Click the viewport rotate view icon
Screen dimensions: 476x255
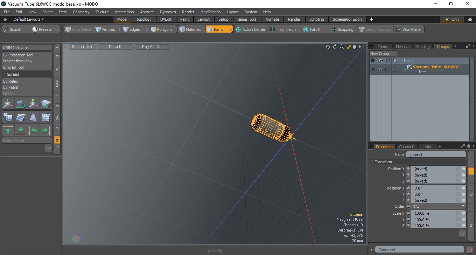[x=335, y=47]
